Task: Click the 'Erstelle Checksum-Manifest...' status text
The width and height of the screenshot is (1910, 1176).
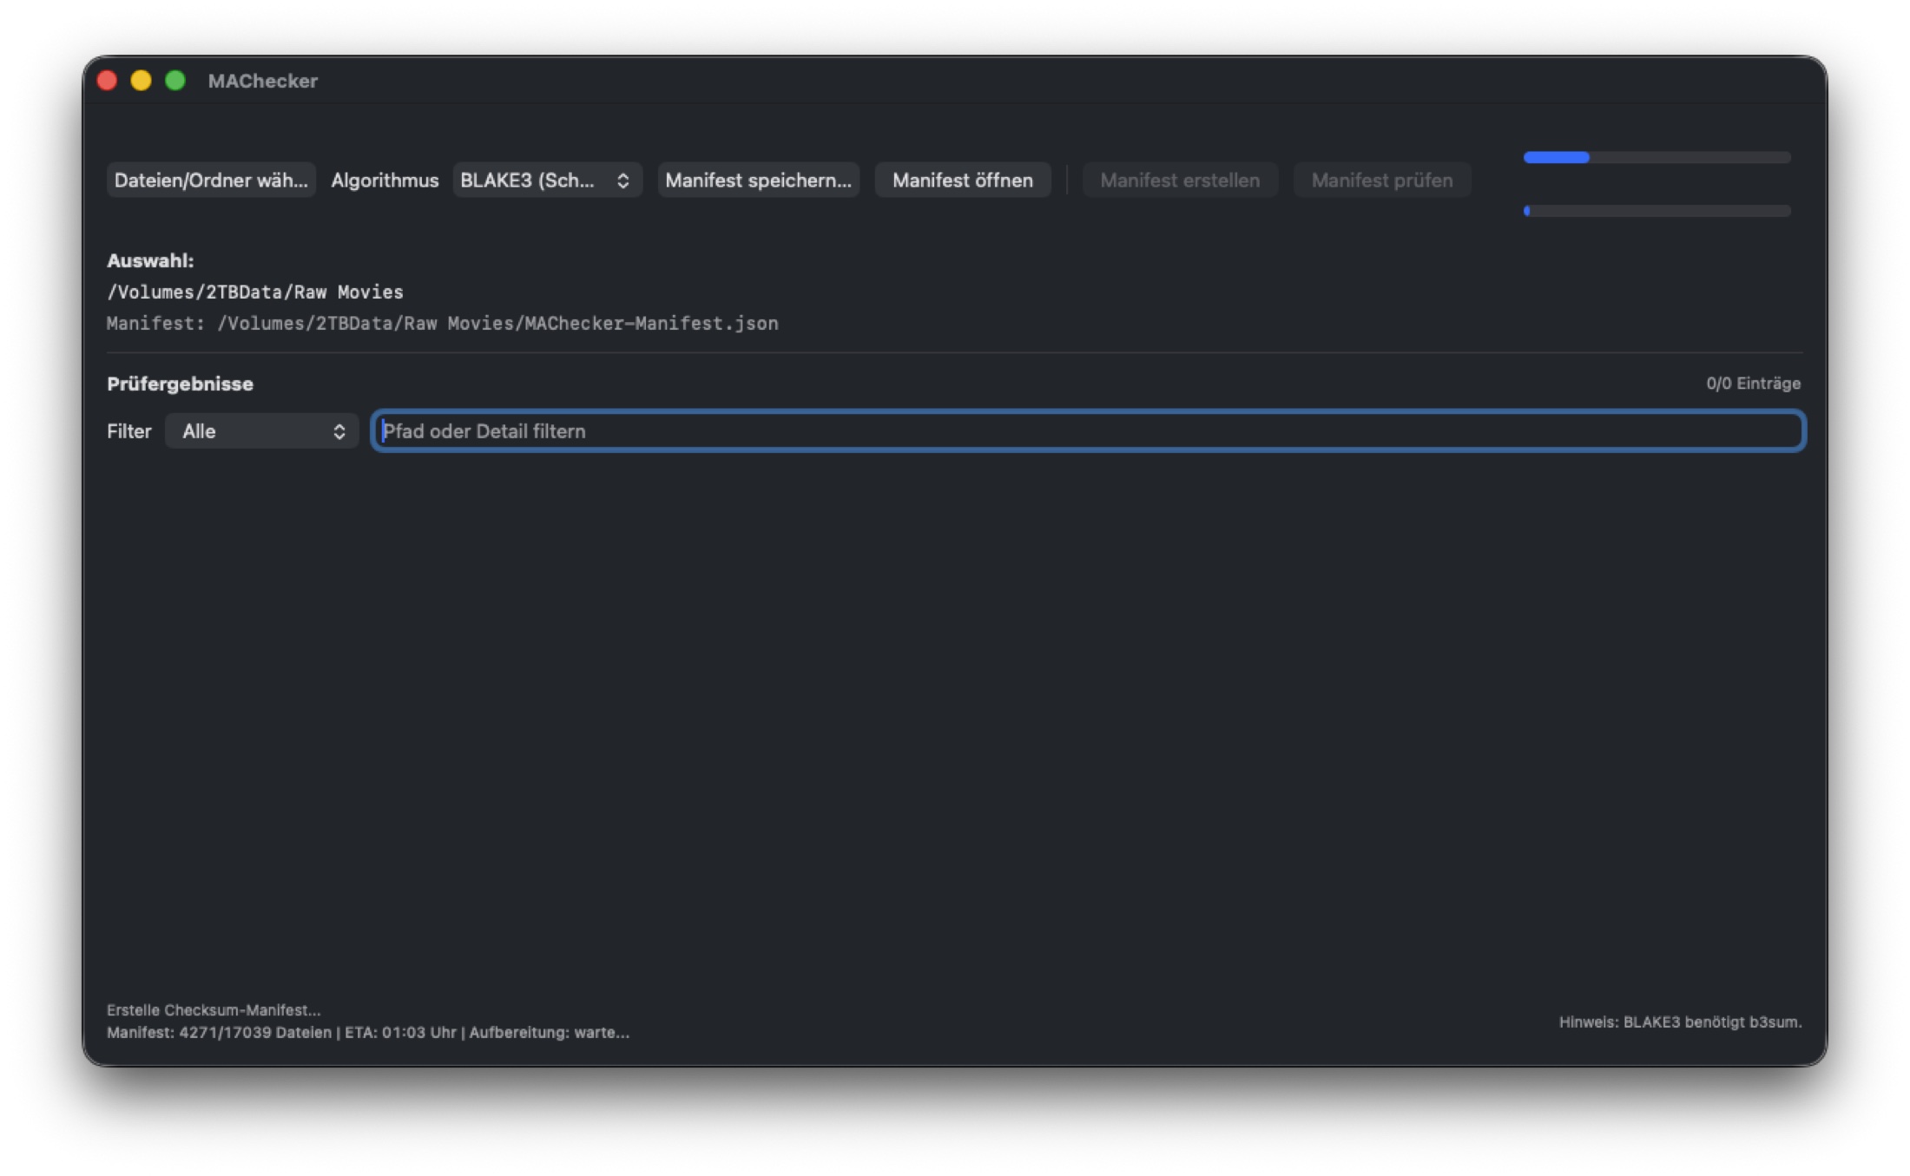Action: (x=214, y=1010)
